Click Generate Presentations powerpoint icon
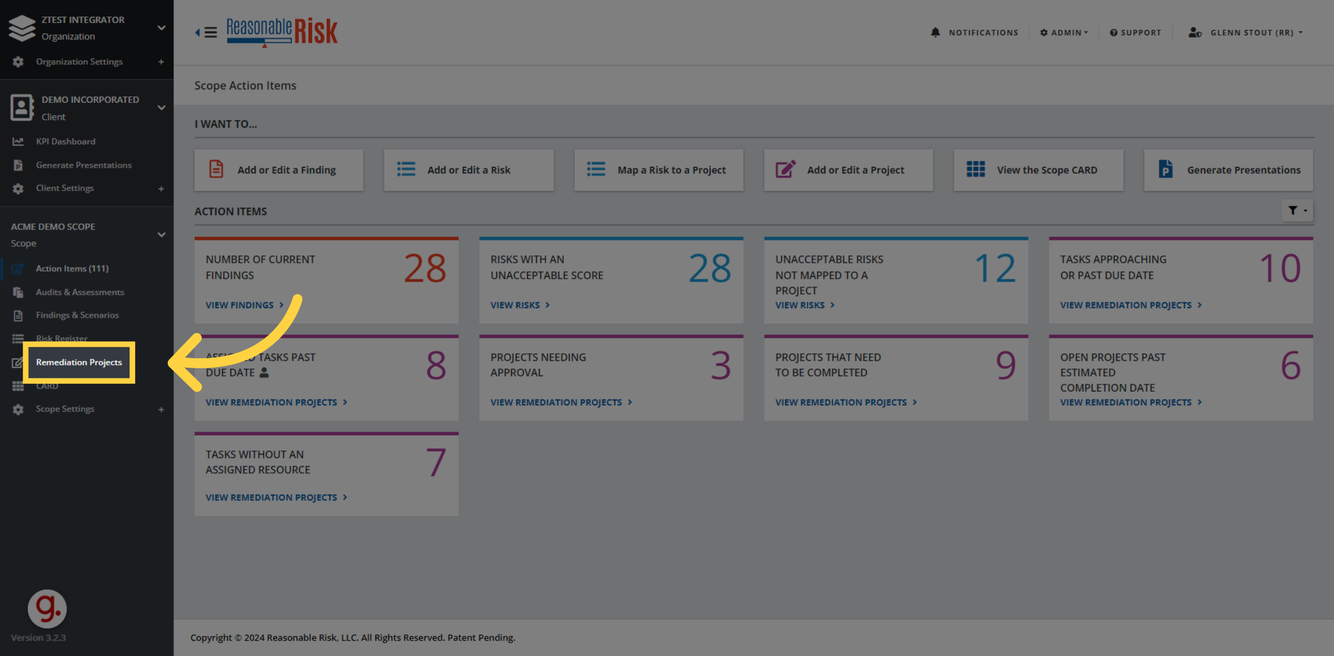The width and height of the screenshot is (1334, 656). click(x=1166, y=169)
